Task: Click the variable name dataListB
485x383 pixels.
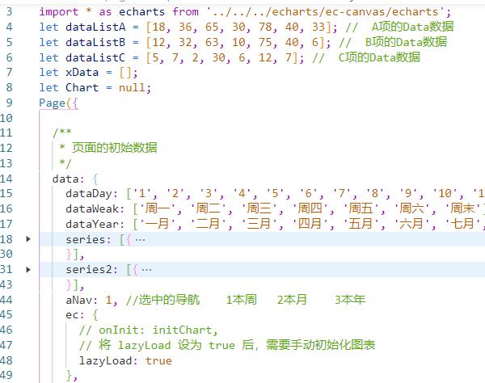Action: pos(95,42)
